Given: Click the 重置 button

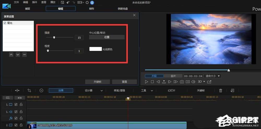Looking at the screenshot, I should coord(124,82).
